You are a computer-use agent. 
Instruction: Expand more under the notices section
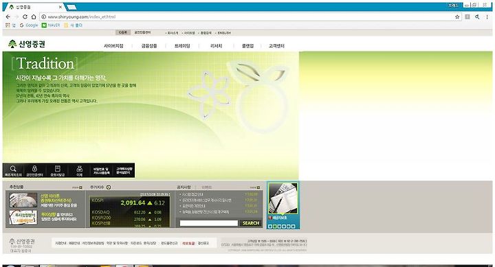pyautogui.click(x=255, y=187)
